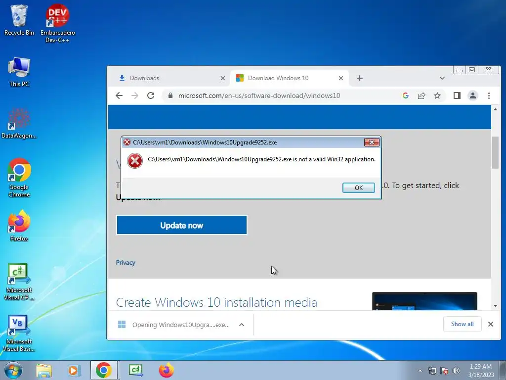
Task: Open Action Center flag icon
Action: click(x=444, y=371)
